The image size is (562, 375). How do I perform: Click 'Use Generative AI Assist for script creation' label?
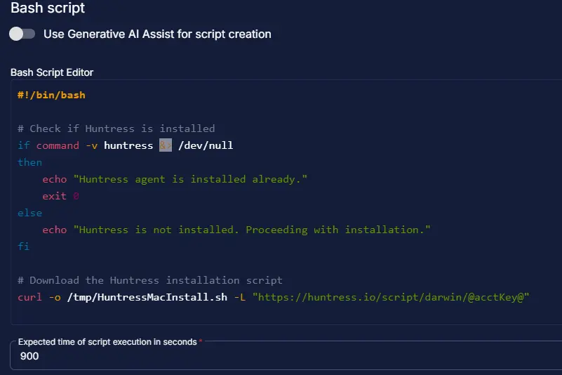[x=157, y=34]
